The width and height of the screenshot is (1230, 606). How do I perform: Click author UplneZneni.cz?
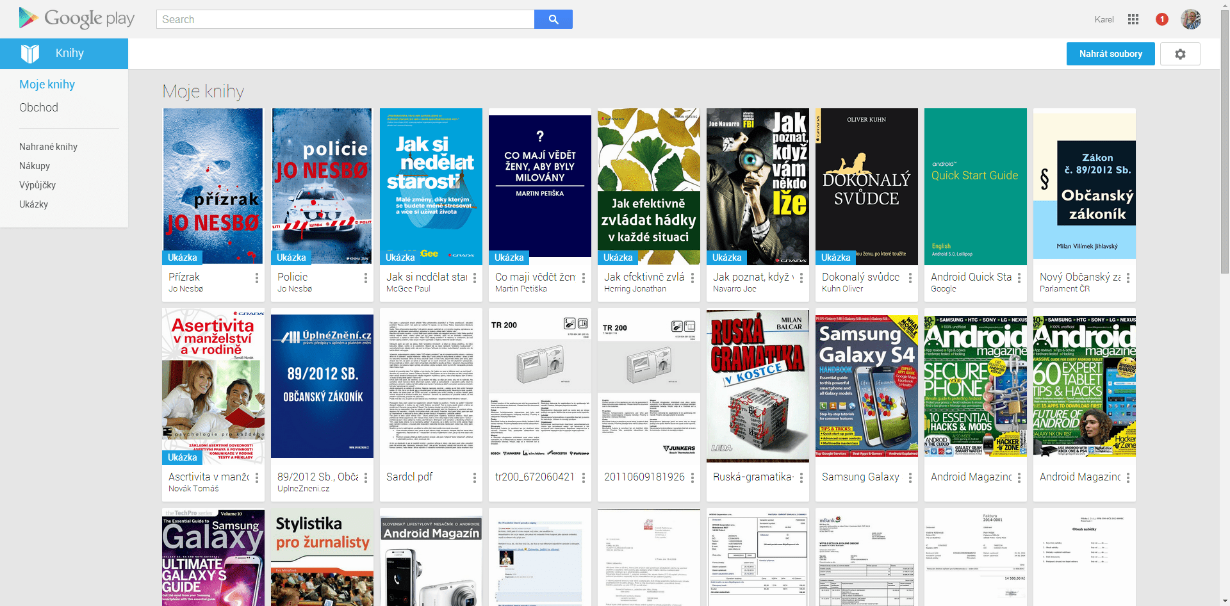coord(303,489)
